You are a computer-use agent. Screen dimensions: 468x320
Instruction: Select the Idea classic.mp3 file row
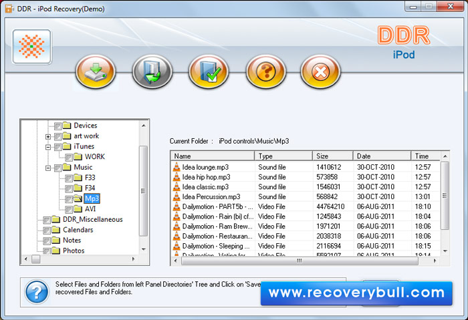[x=306, y=186]
